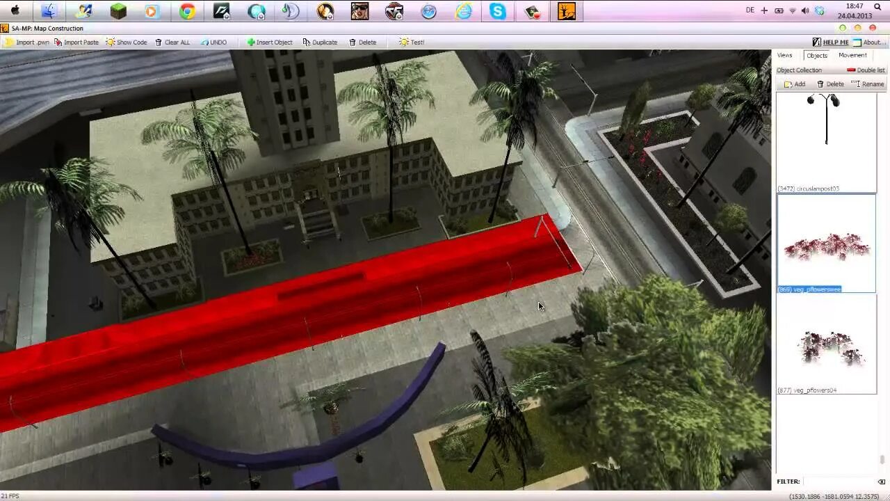890x501 pixels.
Task: Click the (877) veg_pflowers04 label
Action: click(x=807, y=390)
